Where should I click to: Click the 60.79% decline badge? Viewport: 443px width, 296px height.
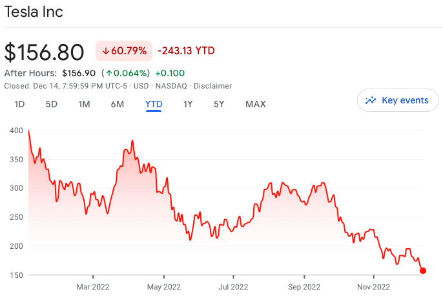click(x=123, y=51)
